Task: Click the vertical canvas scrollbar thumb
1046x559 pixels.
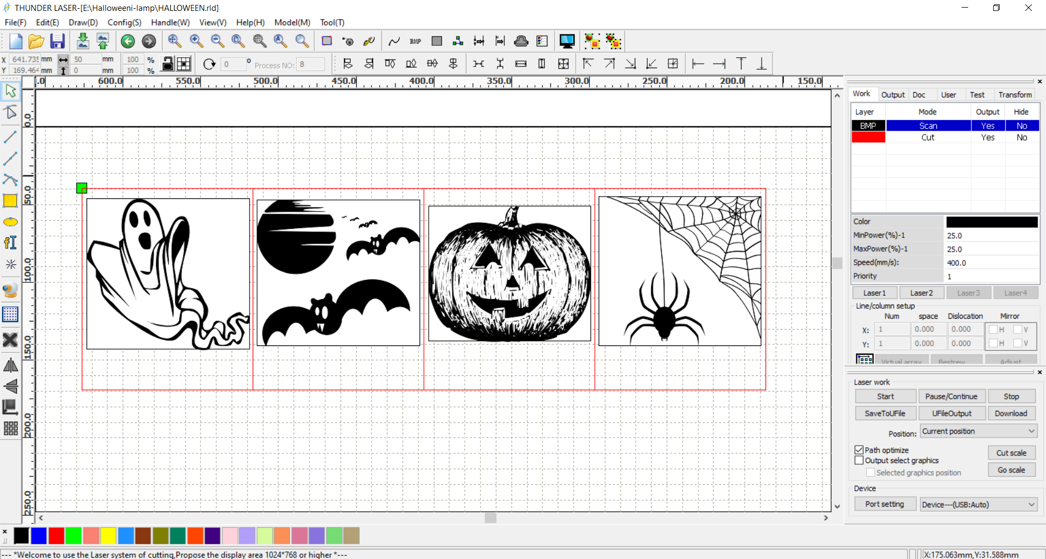Action: tap(837, 263)
